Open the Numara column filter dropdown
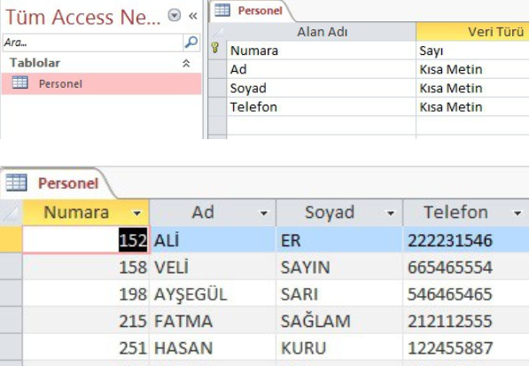 pos(137,214)
